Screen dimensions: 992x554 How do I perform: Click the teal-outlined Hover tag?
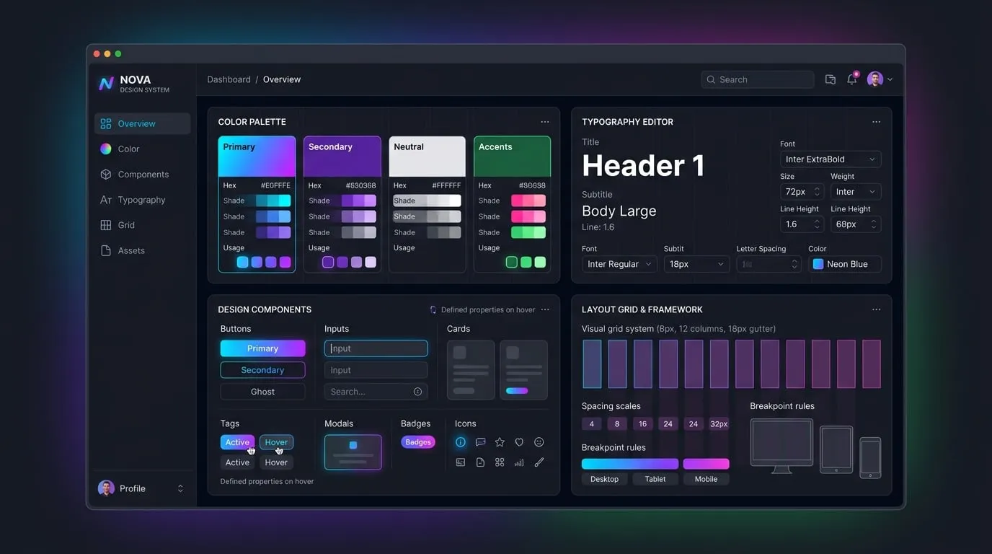[x=276, y=442]
